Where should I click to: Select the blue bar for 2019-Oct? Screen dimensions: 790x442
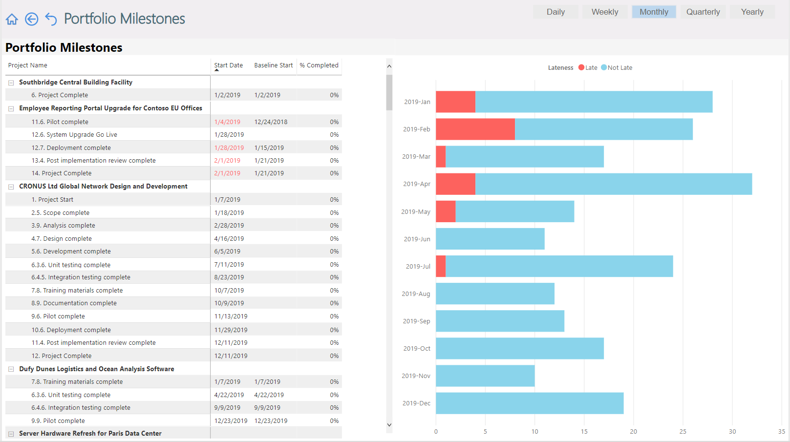pyautogui.click(x=520, y=349)
